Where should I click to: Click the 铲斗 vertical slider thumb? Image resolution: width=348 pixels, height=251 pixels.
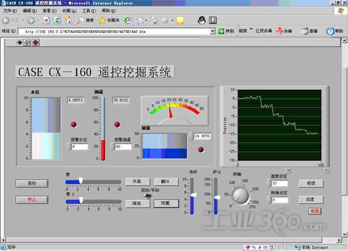click(x=217, y=198)
